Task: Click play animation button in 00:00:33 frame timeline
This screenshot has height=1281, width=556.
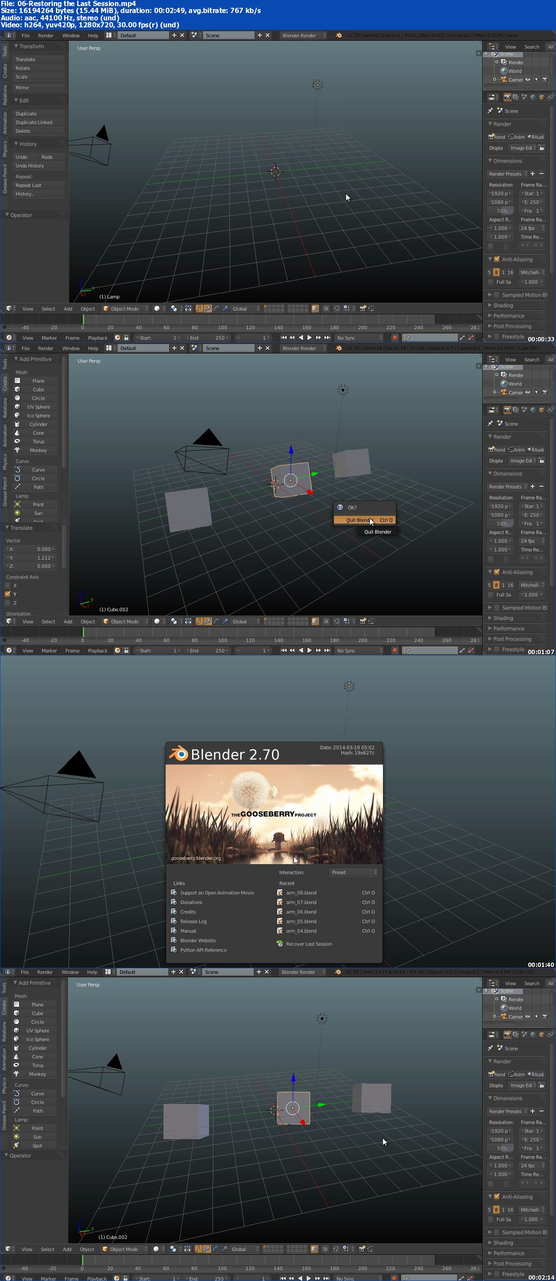Action: (309, 337)
